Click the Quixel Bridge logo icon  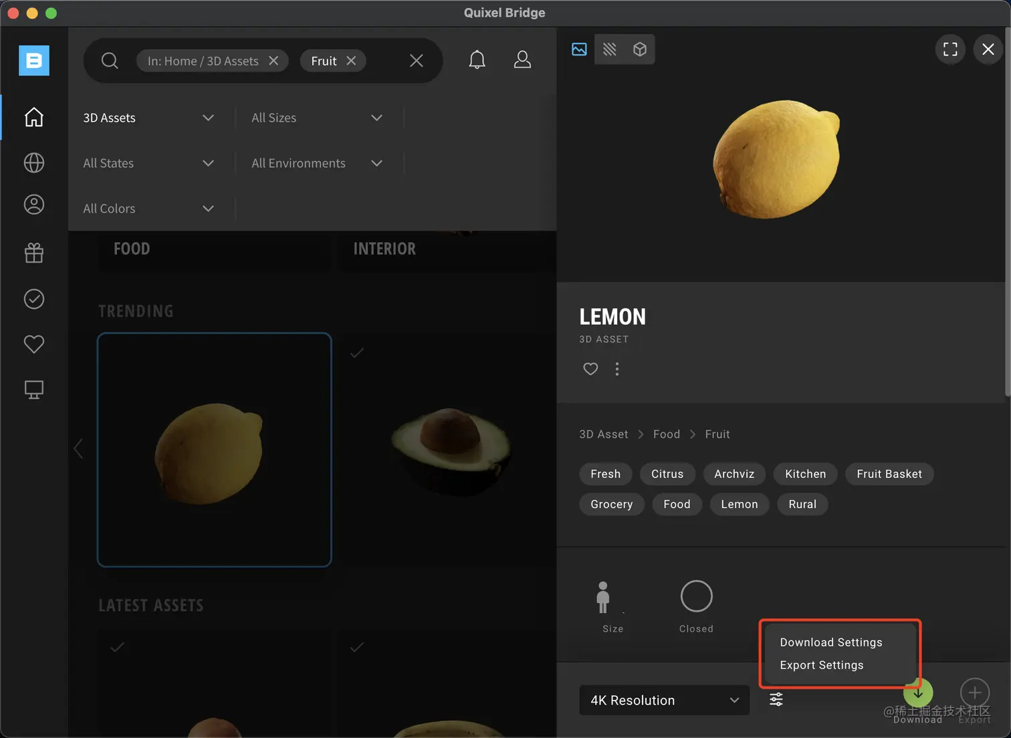pos(34,61)
